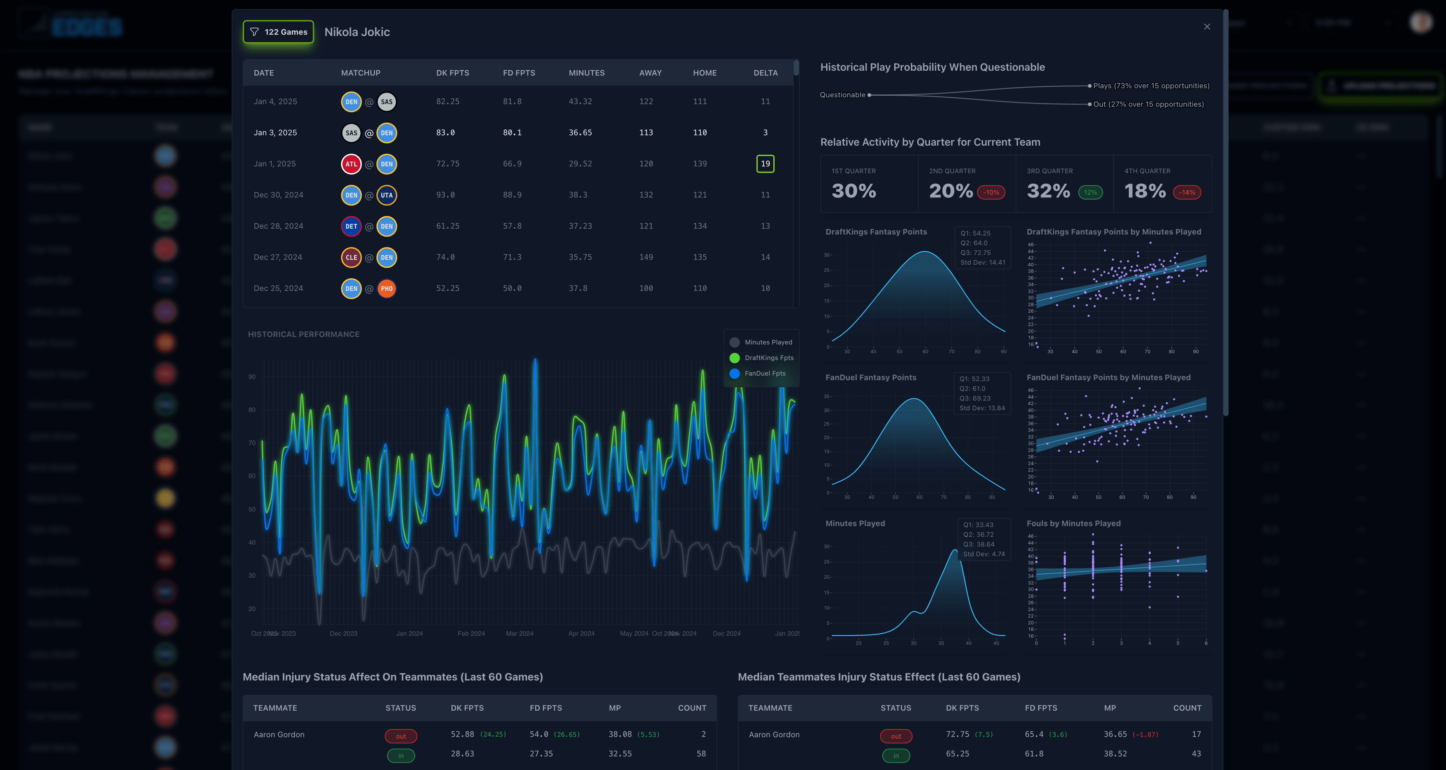The width and height of the screenshot is (1446, 770).
Task: Click the DEN badge in Dec 25, 2024 row
Action: (351, 288)
